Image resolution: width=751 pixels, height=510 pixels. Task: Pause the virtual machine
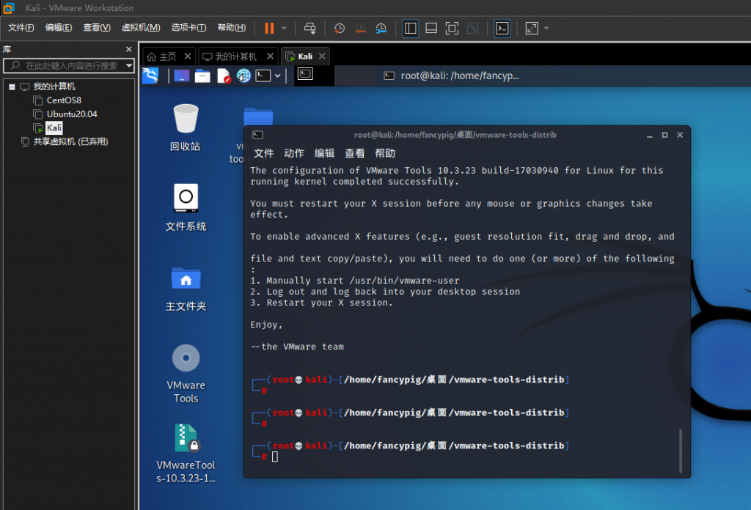click(269, 29)
